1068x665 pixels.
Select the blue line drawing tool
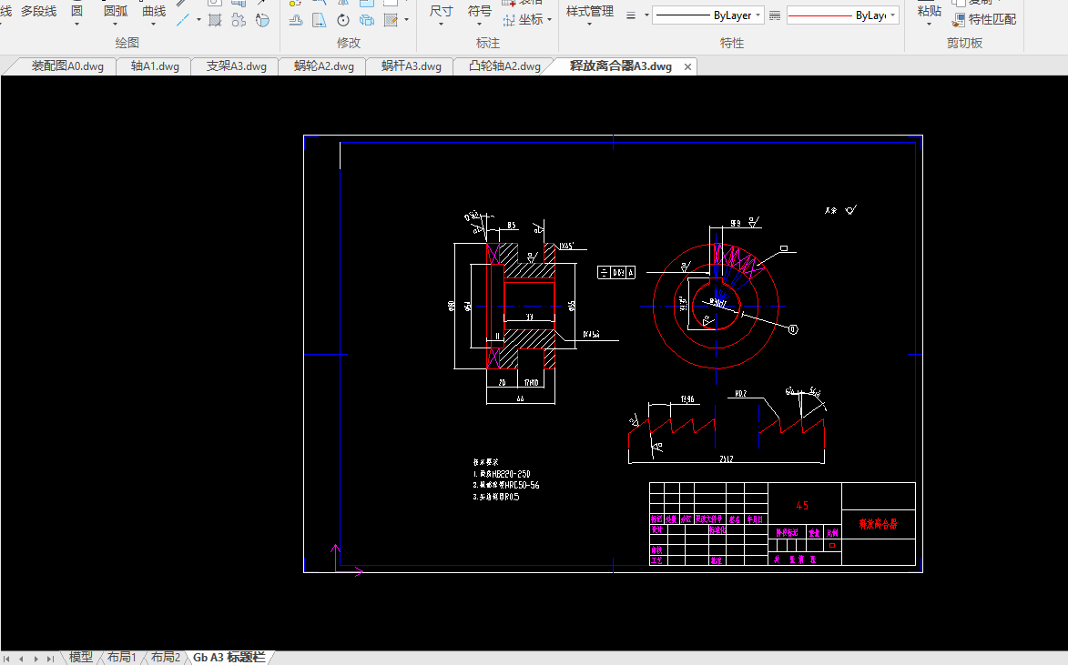(183, 20)
